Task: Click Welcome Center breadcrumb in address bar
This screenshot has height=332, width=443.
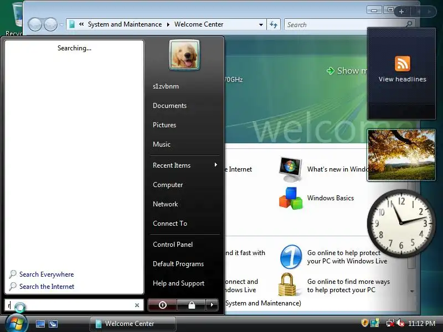Action: (199, 24)
